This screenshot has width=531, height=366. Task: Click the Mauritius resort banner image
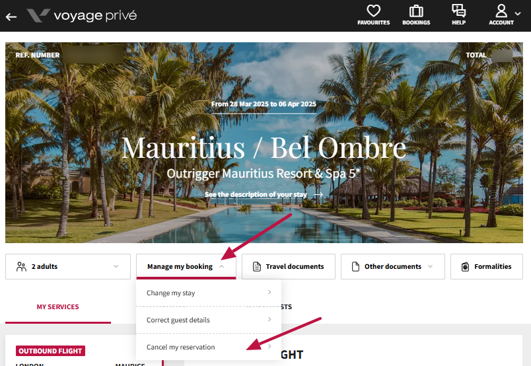264,143
